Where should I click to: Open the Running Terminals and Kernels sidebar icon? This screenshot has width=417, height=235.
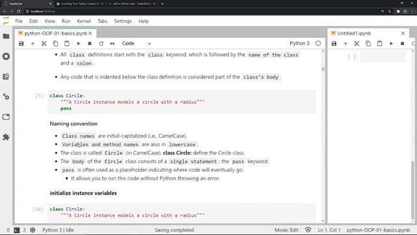click(6, 57)
